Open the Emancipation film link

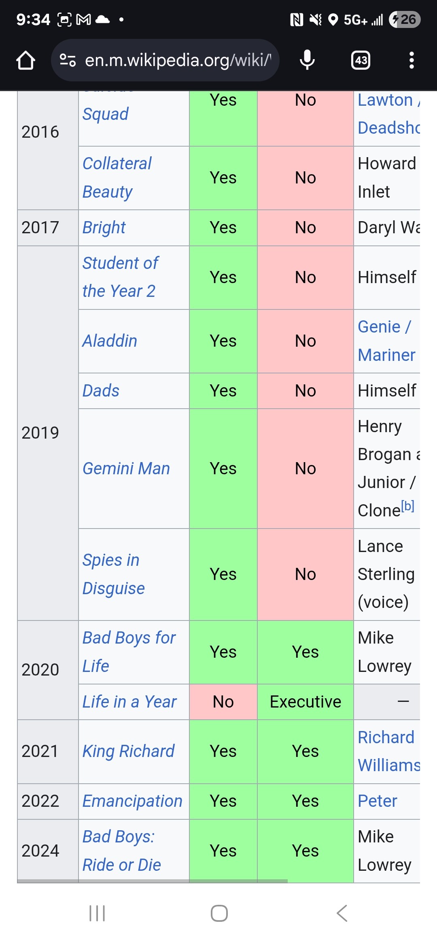tap(132, 801)
